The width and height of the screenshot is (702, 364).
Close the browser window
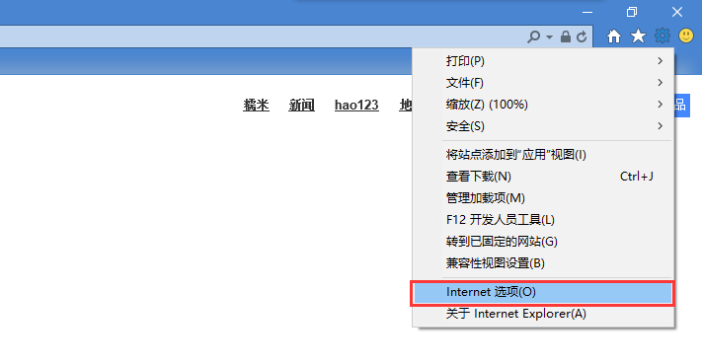[x=677, y=12]
